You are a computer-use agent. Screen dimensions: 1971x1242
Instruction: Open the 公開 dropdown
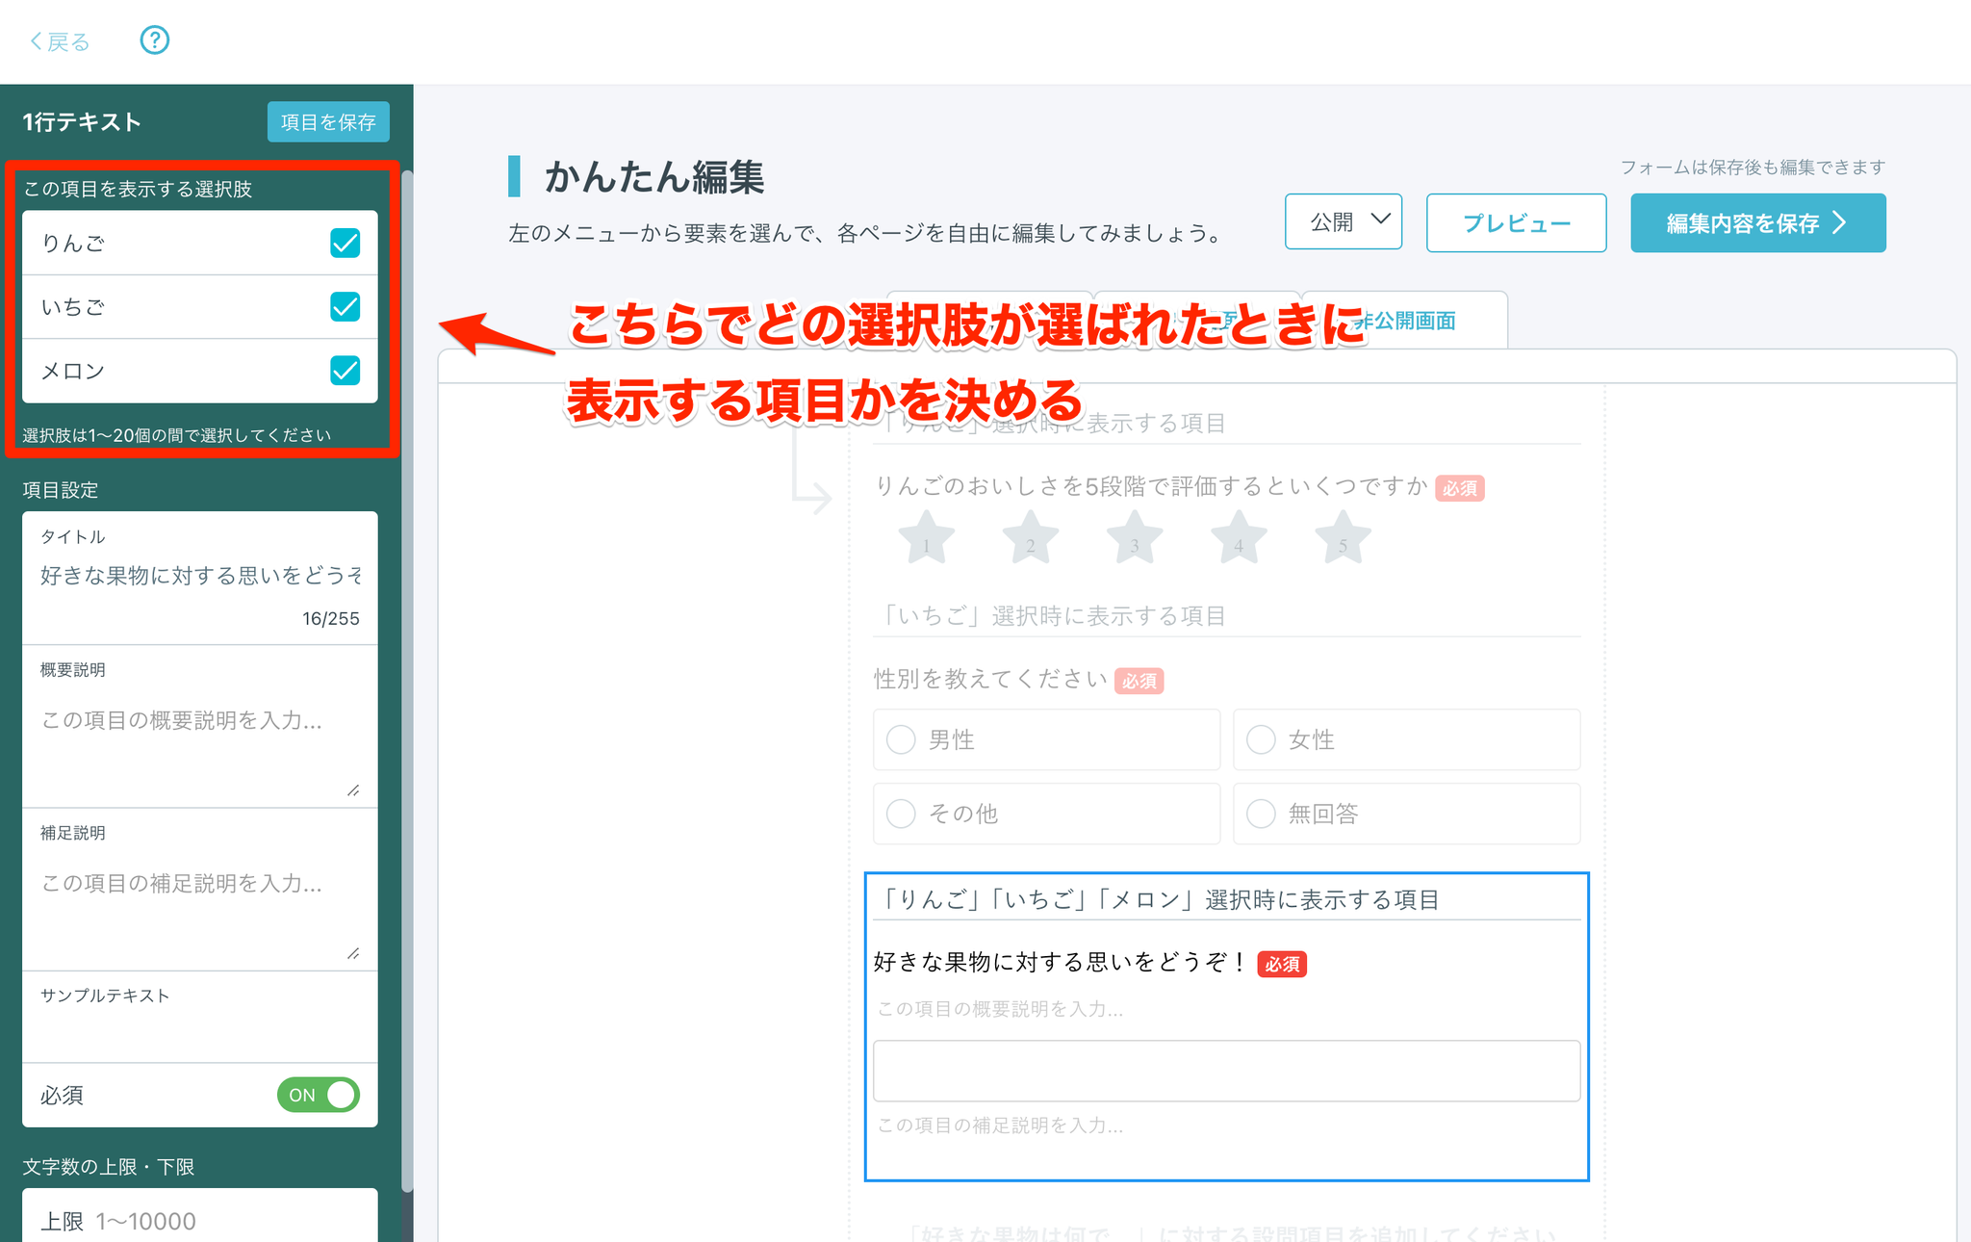[1343, 222]
